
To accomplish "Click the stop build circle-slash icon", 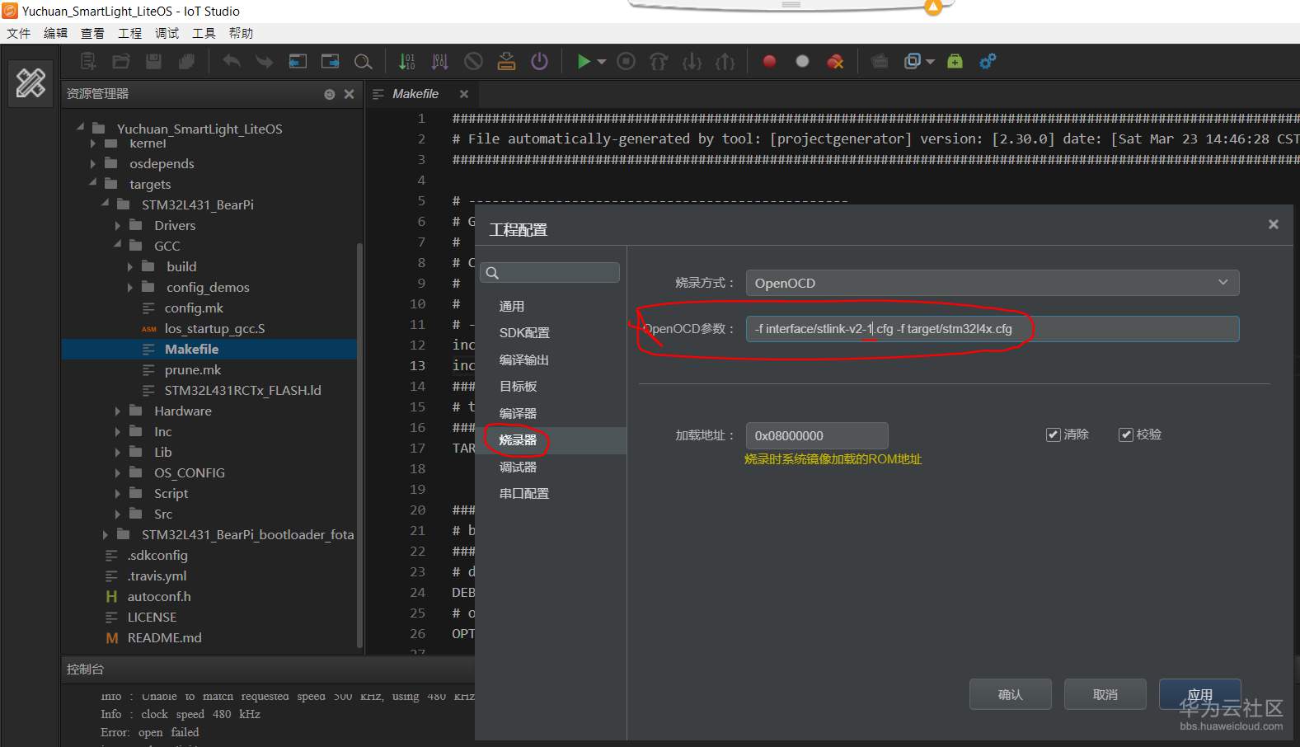I will pos(473,61).
